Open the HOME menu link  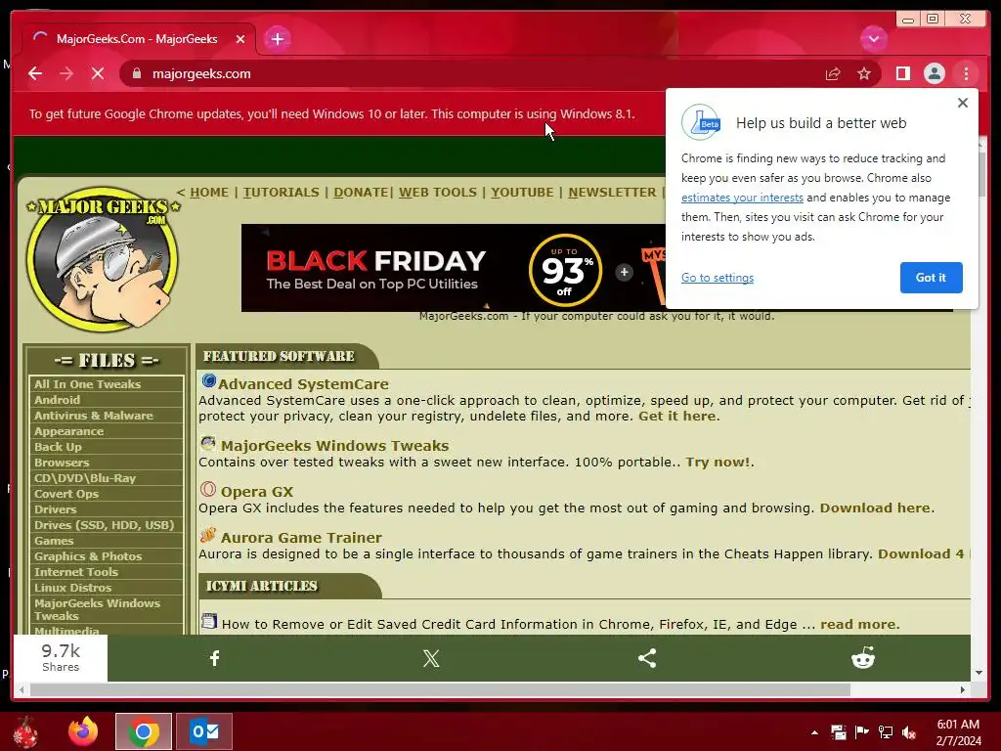[209, 193]
